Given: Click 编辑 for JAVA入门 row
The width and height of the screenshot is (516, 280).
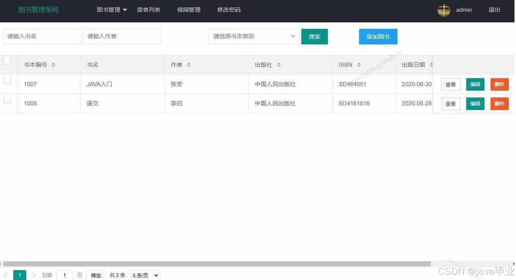Looking at the screenshot, I should [475, 85].
